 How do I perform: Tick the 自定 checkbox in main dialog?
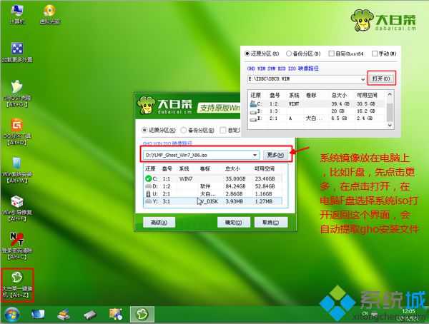pyautogui.click(x=223, y=130)
